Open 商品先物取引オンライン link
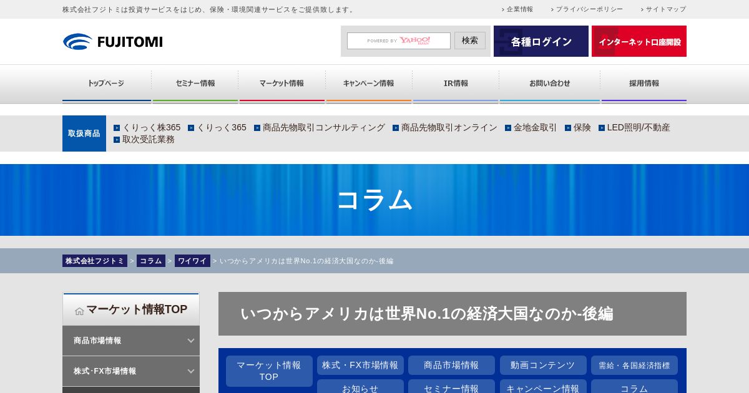749x393 pixels. 445,127
